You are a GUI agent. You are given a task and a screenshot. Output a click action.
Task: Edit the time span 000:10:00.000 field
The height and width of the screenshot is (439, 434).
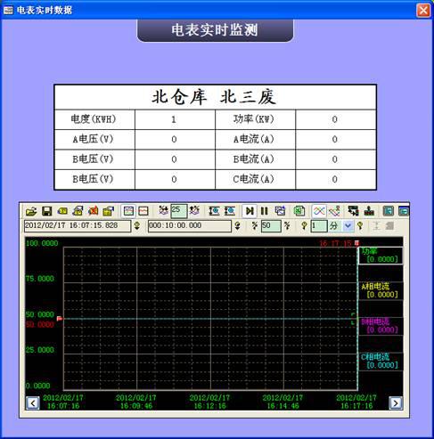point(190,226)
